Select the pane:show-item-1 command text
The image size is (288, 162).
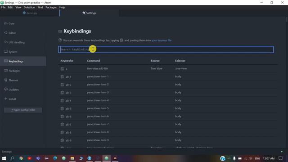[98, 76]
